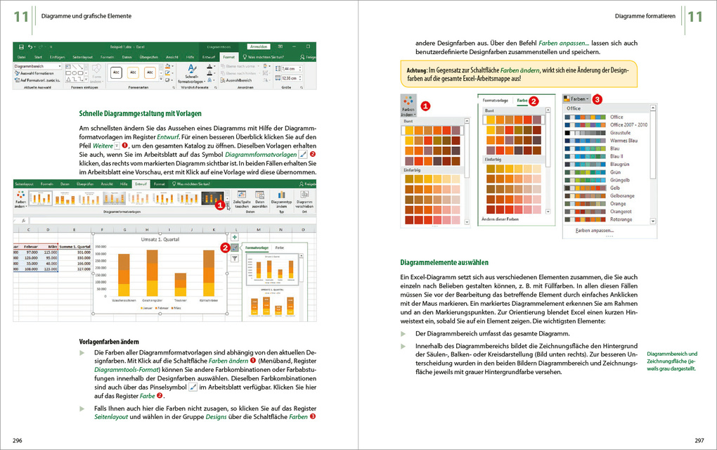Viewport: 717px width, 450px height.
Task: Open the Farben dropdown marked 3
Action: (576, 98)
